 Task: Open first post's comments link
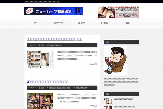tap(55, 45)
